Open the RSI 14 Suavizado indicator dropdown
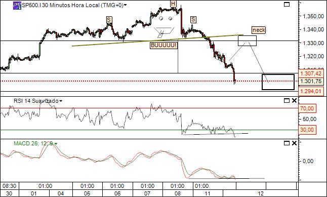The width and height of the screenshot is (327, 197). [60, 101]
